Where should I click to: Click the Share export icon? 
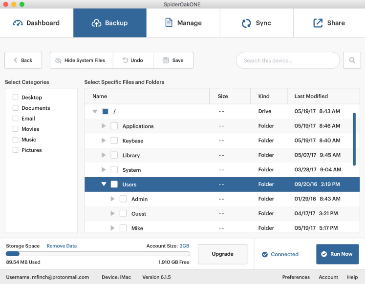[318, 23]
